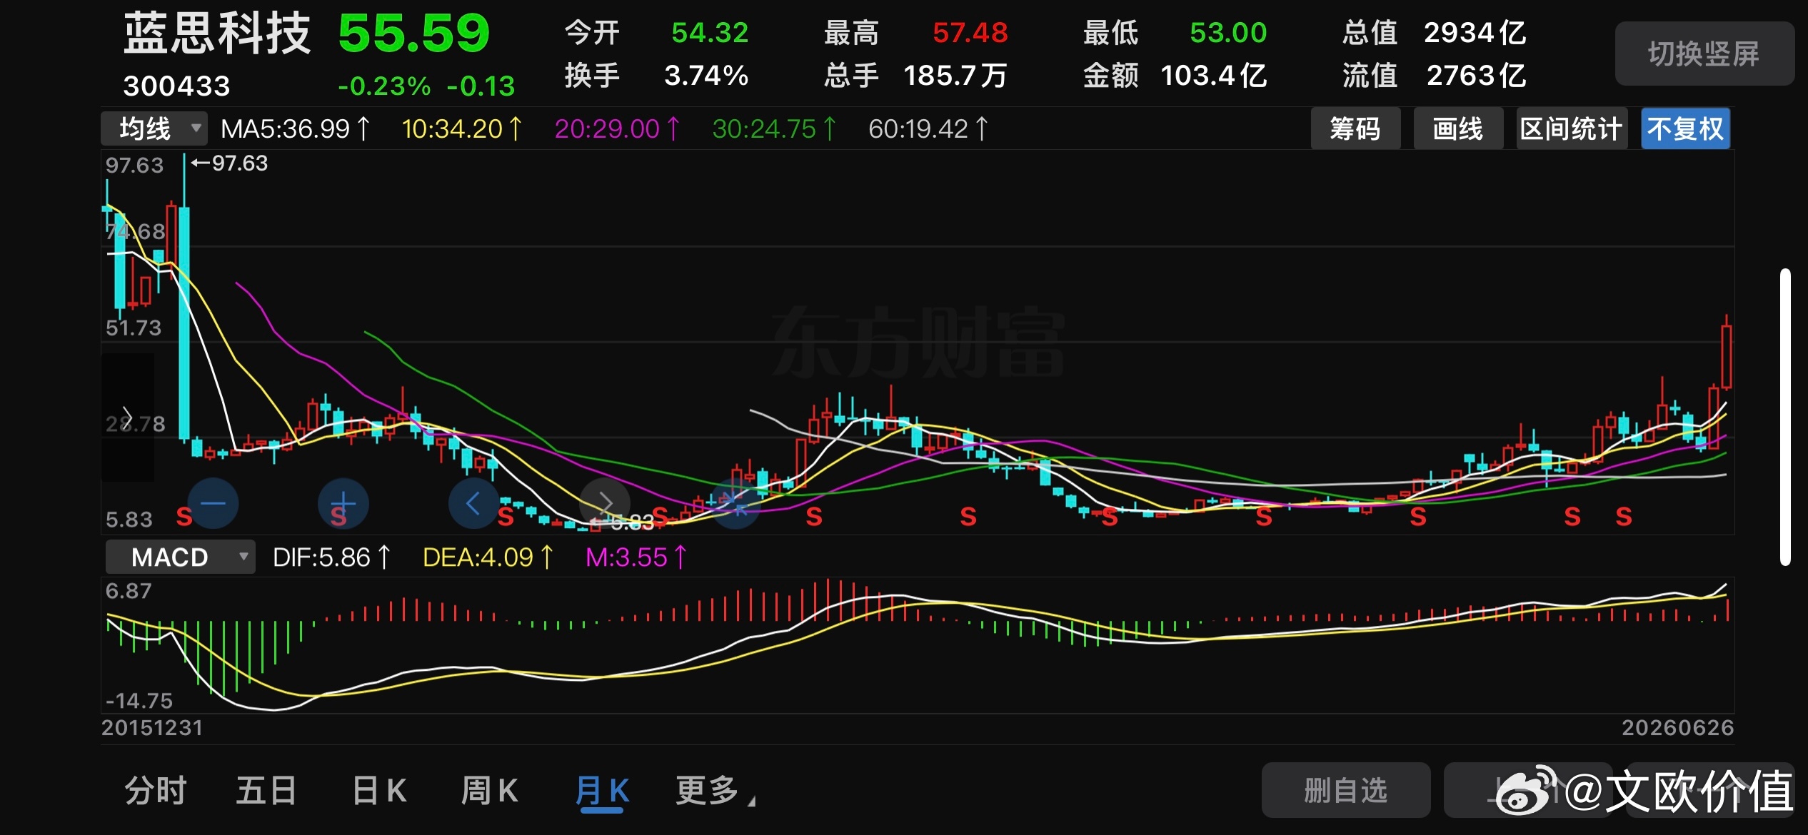Viewport: 1808px width, 835px height.
Task: Open 区间统计 range statistics
Action: [x=1572, y=129]
